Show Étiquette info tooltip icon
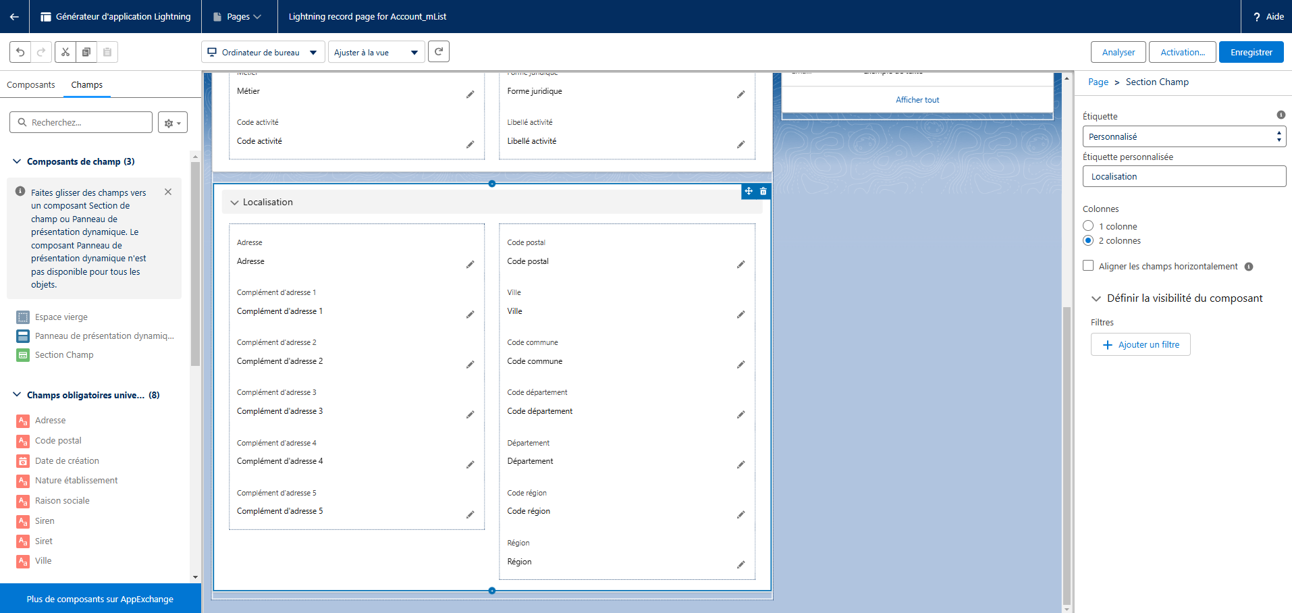The image size is (1292, 613). pyautogui.click(x=1281, y=115)
